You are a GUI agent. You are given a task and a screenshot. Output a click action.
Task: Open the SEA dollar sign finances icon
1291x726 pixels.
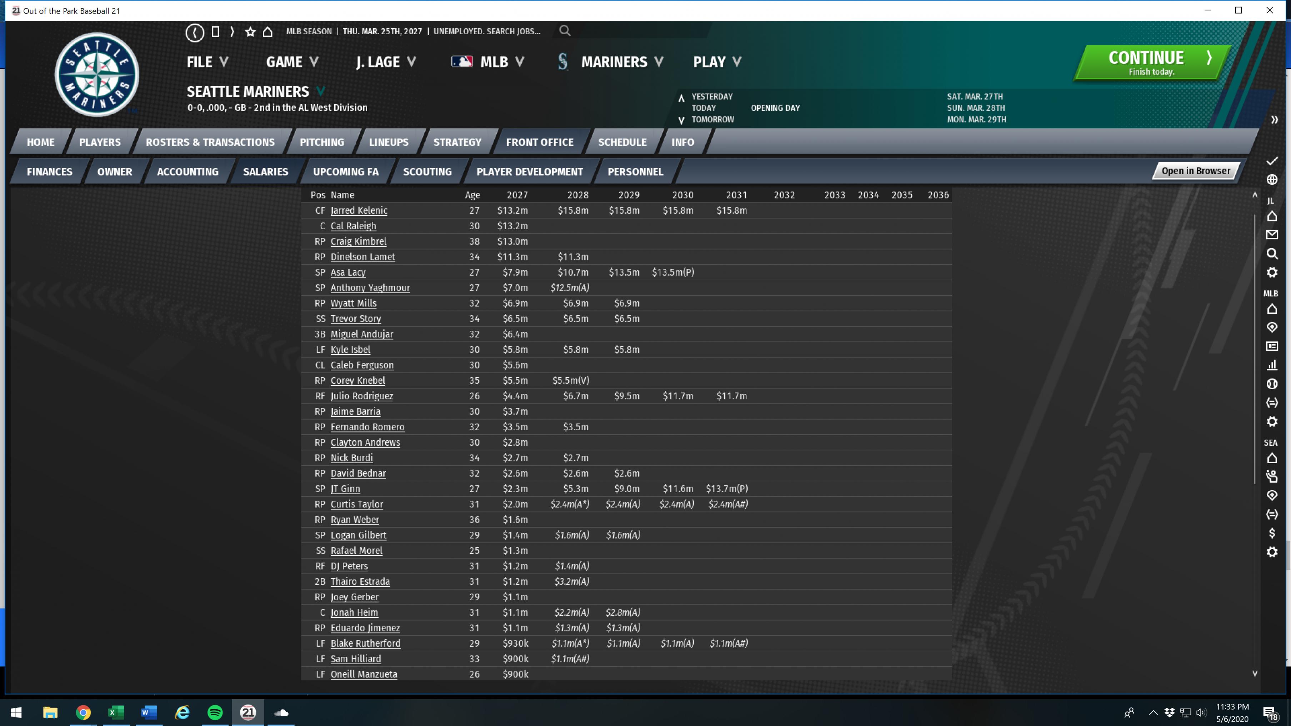[x=1271, y=533]
